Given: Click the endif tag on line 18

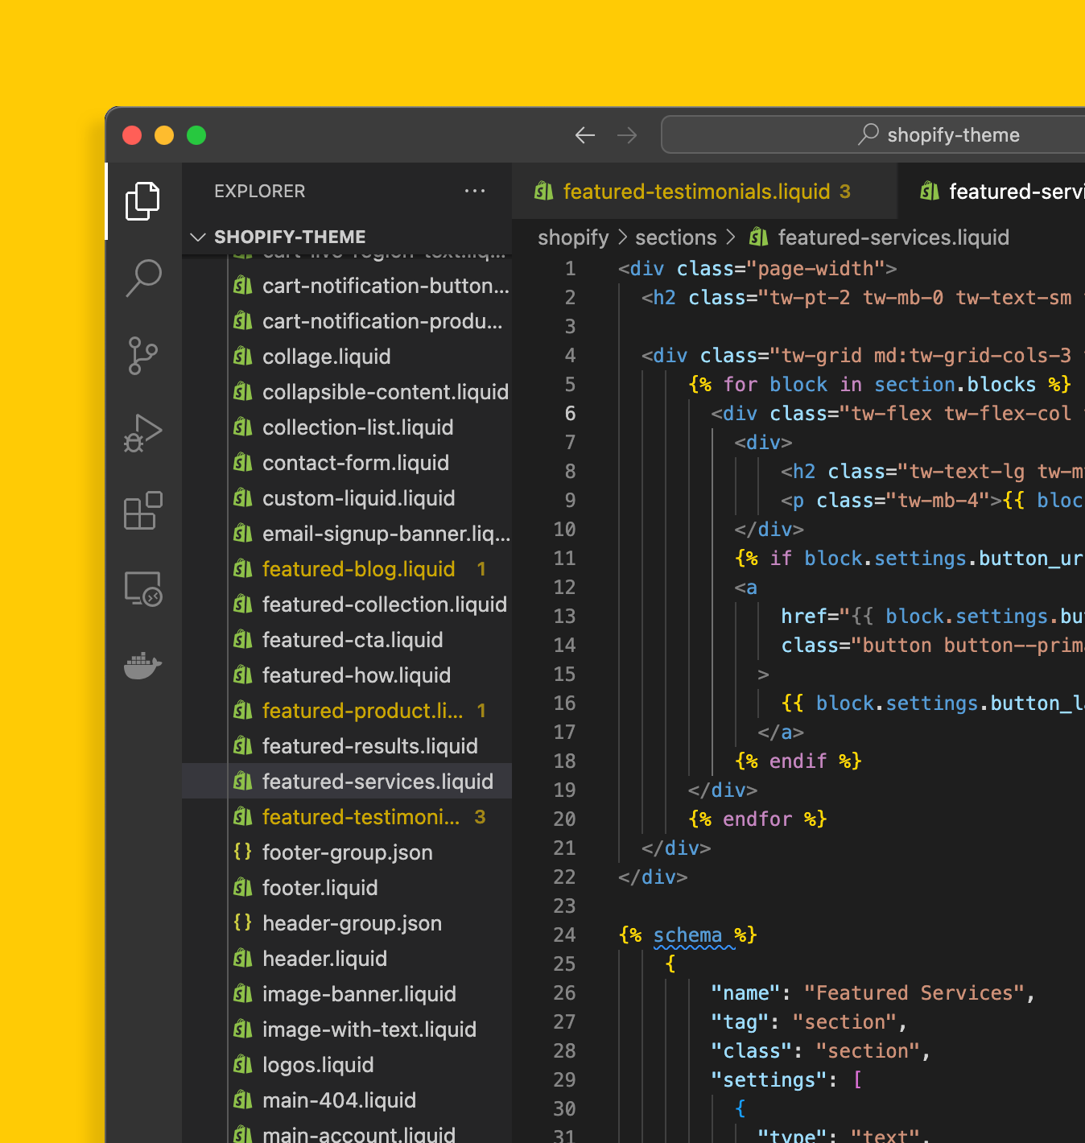Looking at the screenshot, I should (x=798, y=761).
